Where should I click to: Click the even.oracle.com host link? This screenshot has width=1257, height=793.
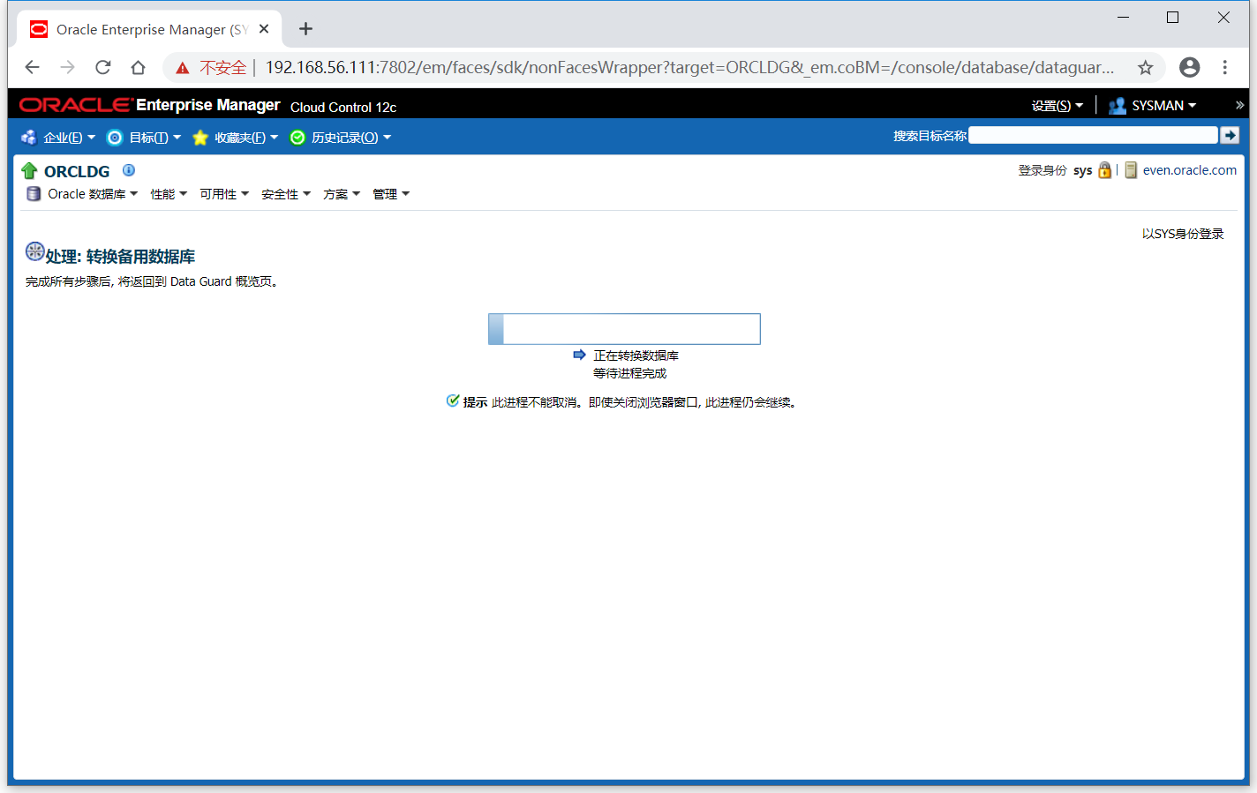coord(1189,170)
